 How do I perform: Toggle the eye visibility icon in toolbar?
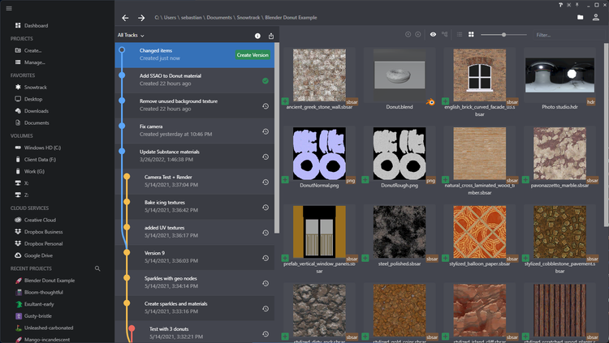pyautogui.click(x=433, y=35)
